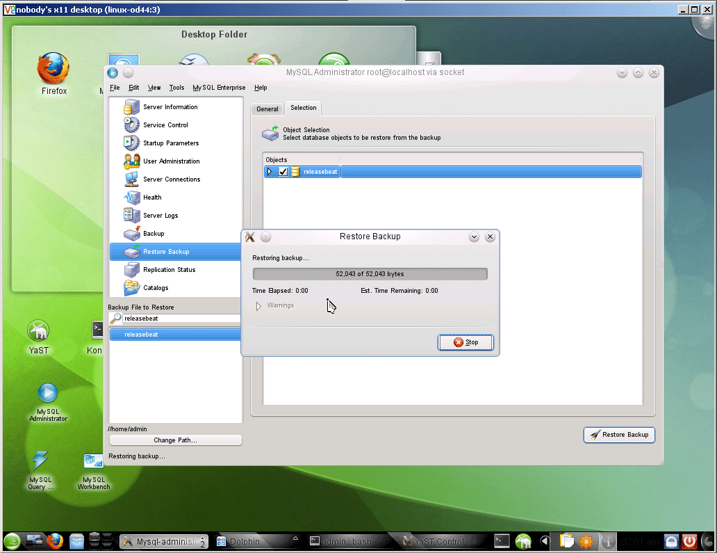Open the Edit menu

(x=133, y=88)
